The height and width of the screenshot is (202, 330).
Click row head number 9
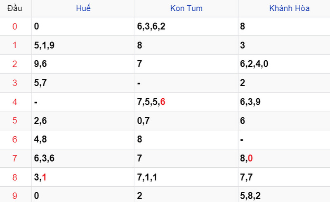[x=15, y=196]
